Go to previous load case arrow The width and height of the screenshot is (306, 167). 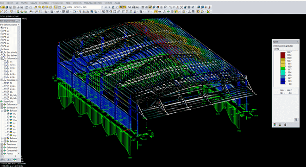(106, 7)
